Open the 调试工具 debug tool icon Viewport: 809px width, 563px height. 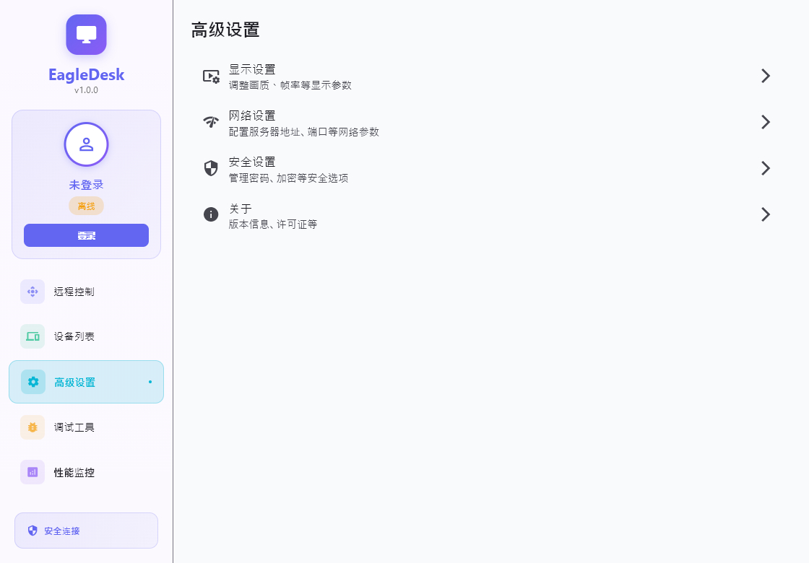(x=33, y=427)
